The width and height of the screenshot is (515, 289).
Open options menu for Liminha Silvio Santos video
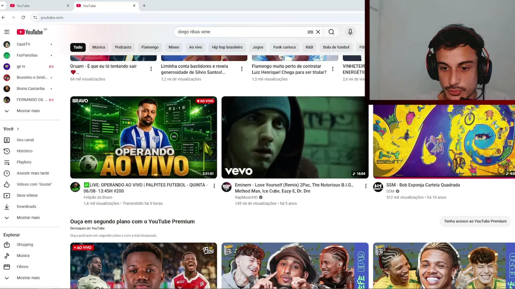point(242,69)
